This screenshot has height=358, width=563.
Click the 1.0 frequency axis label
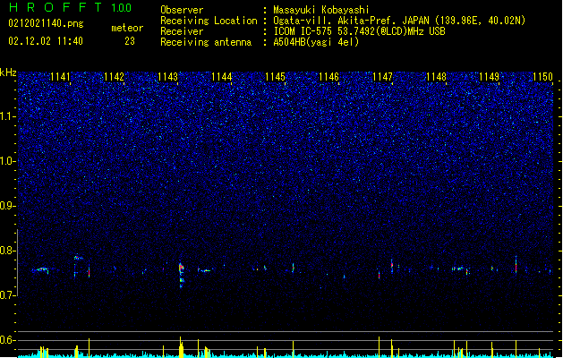coord(7,161)
